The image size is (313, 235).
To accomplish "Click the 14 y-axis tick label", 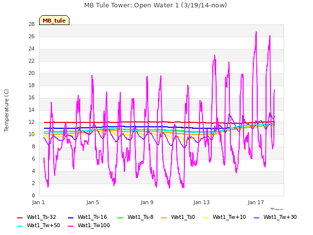I will [x=31, y=110].
